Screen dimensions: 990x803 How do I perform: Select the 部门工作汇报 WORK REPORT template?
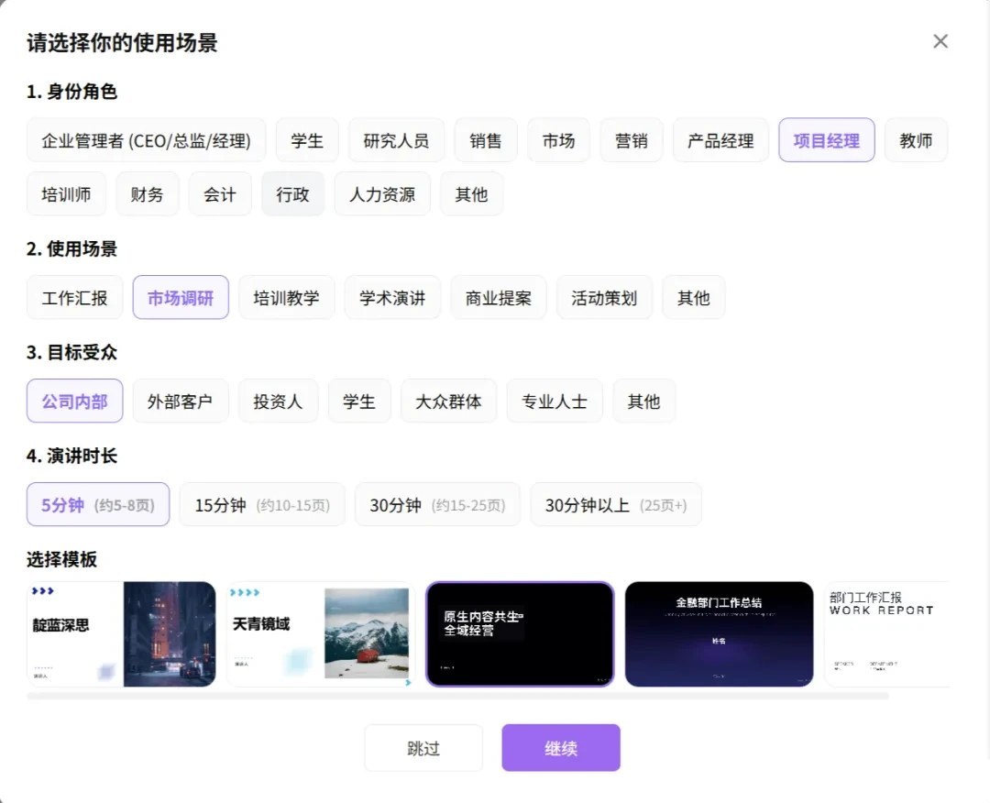(887, 633)
